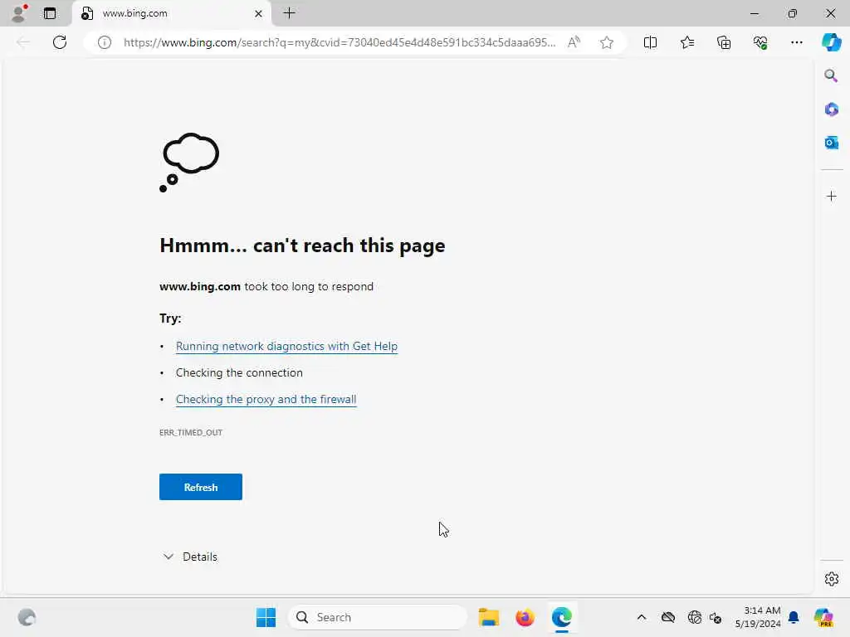Click Checking the proxy and the firewall link

tap(266, 399)
